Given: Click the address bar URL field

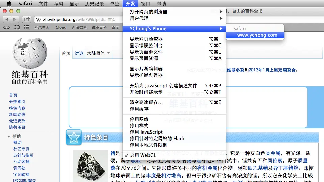Looking at the screenshot, I should [79, 20].
